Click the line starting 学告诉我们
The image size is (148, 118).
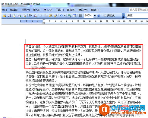pos(83,46)
